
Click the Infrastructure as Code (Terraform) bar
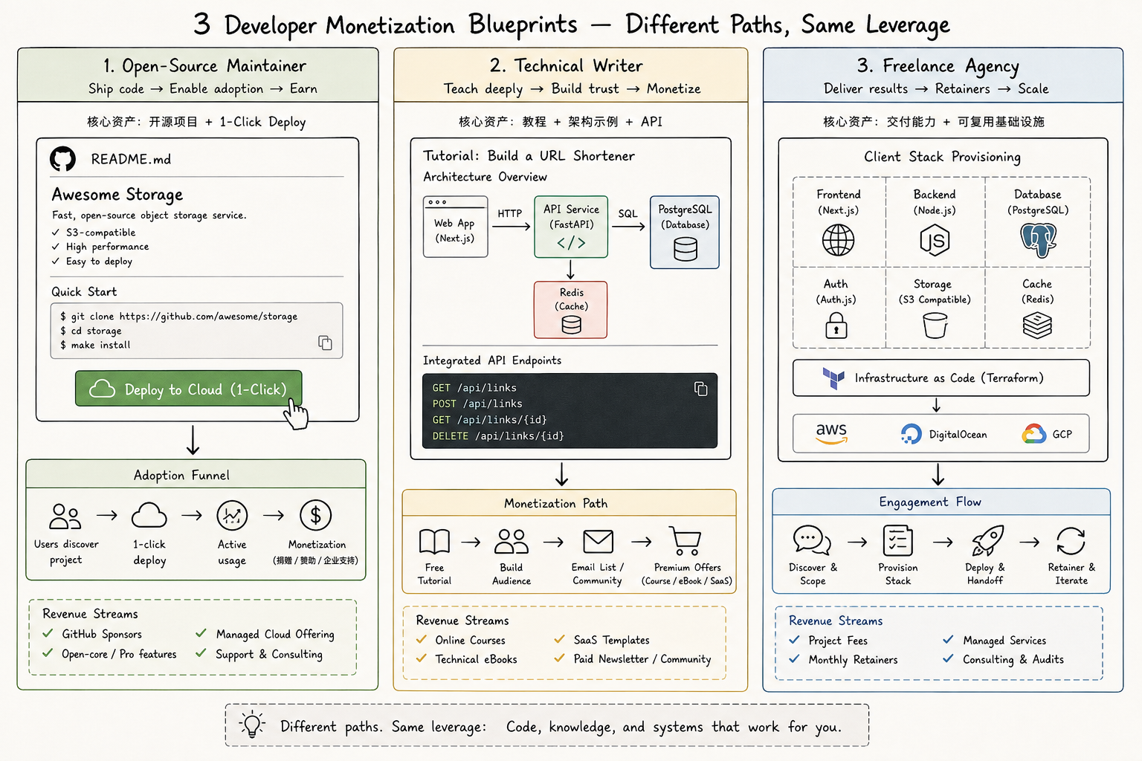[x=941, y=378]
